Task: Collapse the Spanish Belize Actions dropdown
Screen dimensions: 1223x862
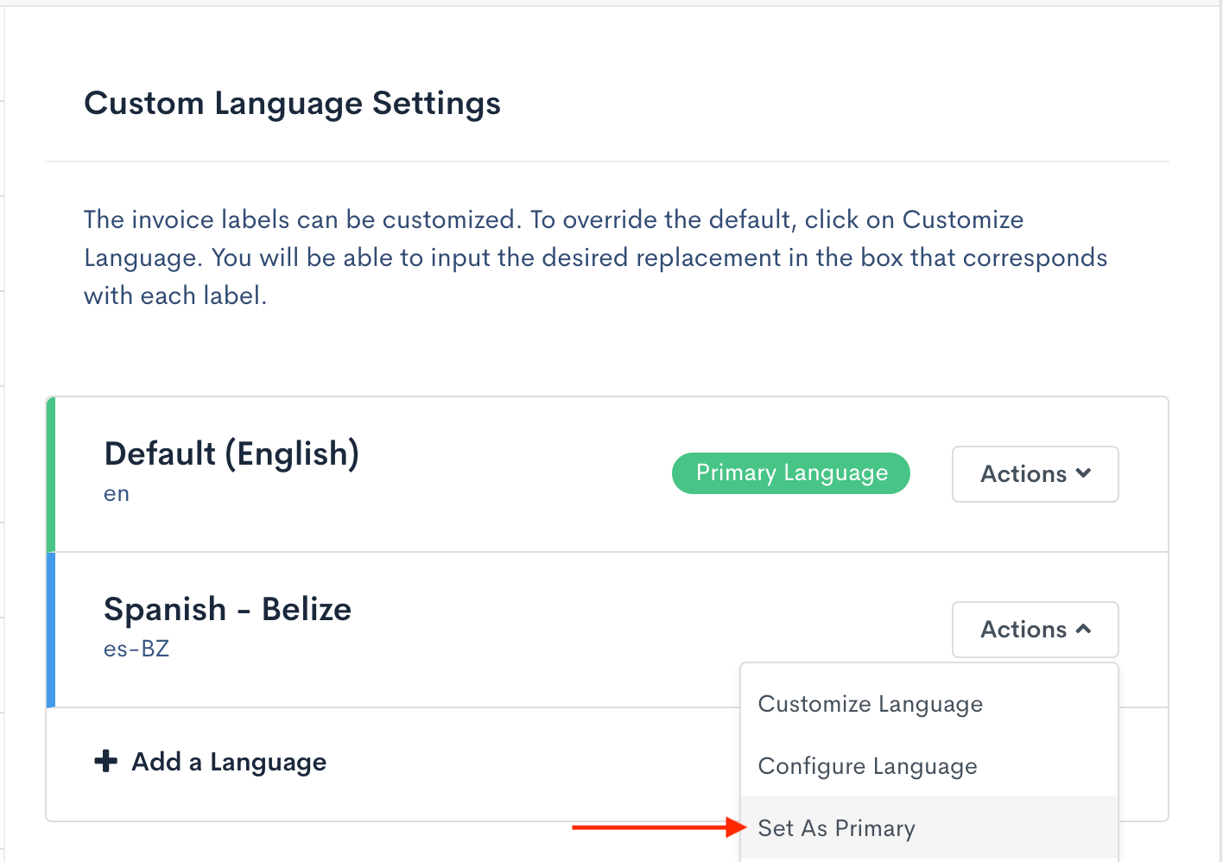Action: (x=1035, y=629)
